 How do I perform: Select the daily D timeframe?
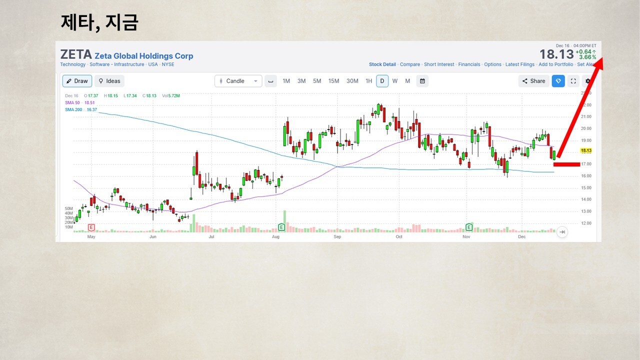click(382, 81)
